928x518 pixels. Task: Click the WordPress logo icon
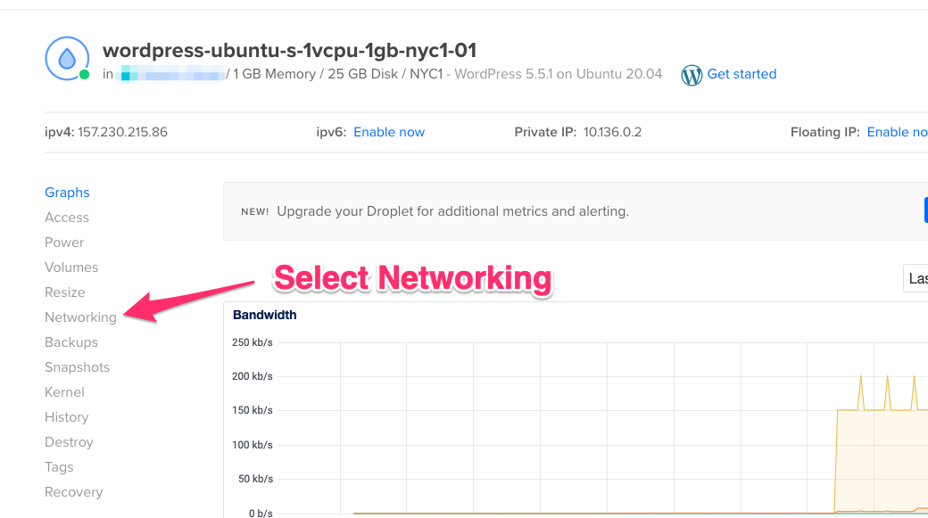(x=692, y=75)
